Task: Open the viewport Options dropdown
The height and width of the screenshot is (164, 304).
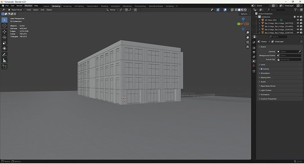Action: (x=245, y=14)
